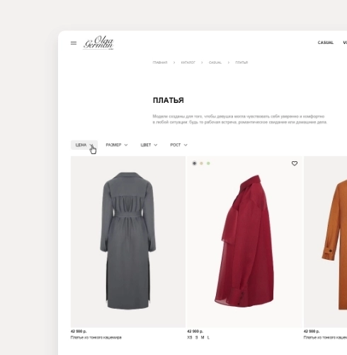Expand the Цвет filter dropdown
Viewport: 347px width, 355px height.
pyautogui.click(x=149, y=145)
